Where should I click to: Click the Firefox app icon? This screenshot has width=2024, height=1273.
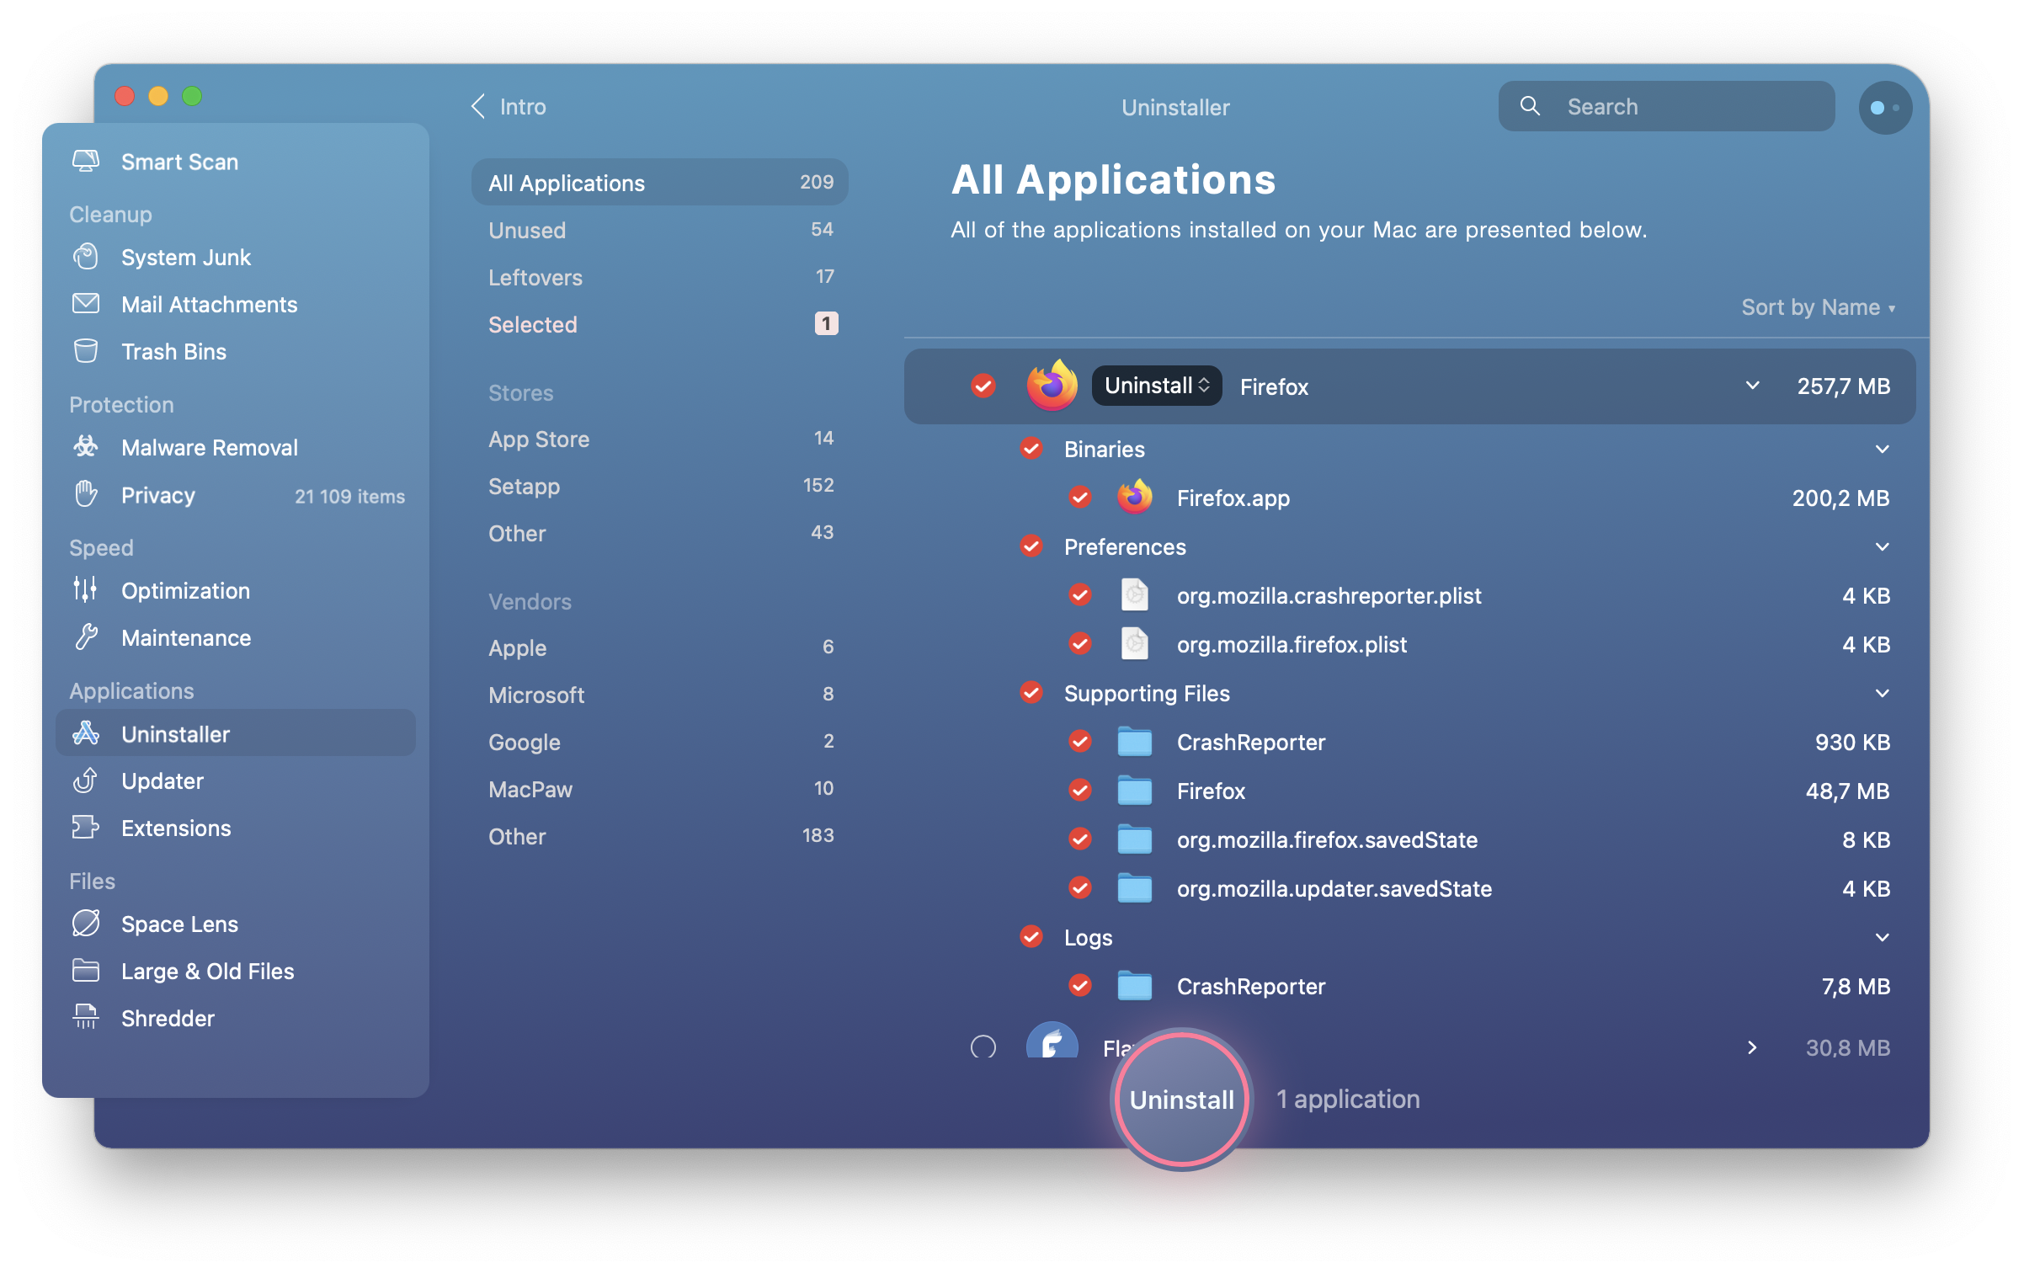click(1053, 386)
